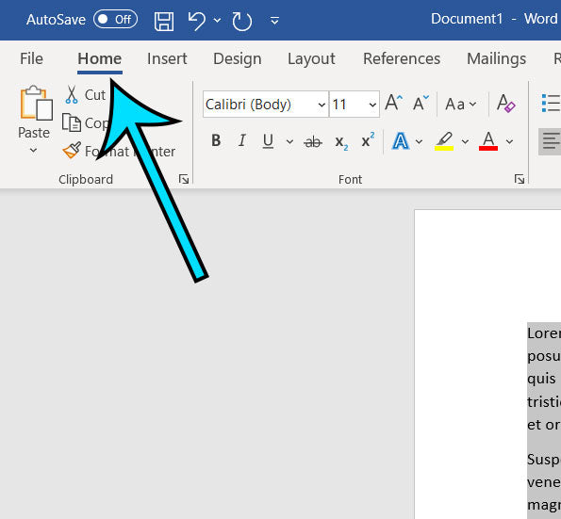The image size is (561, 519).
Task: Apply yellow text highlight color
Action: tap(444, 141)
